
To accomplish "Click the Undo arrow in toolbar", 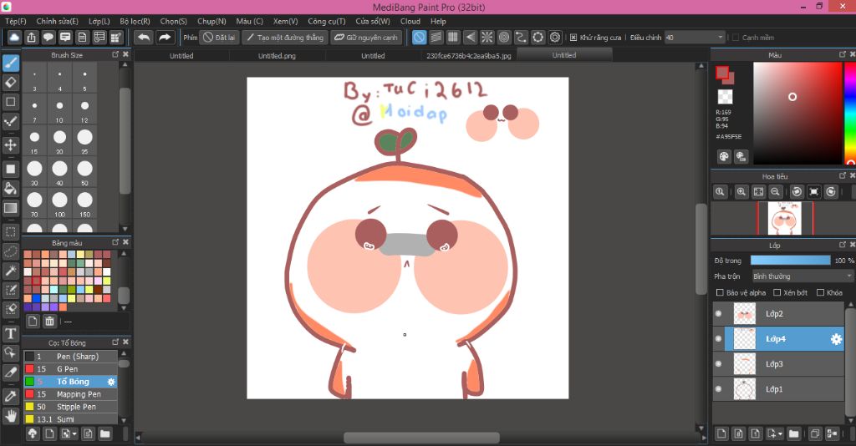I will pyautogui.click(x=144, y=38).
